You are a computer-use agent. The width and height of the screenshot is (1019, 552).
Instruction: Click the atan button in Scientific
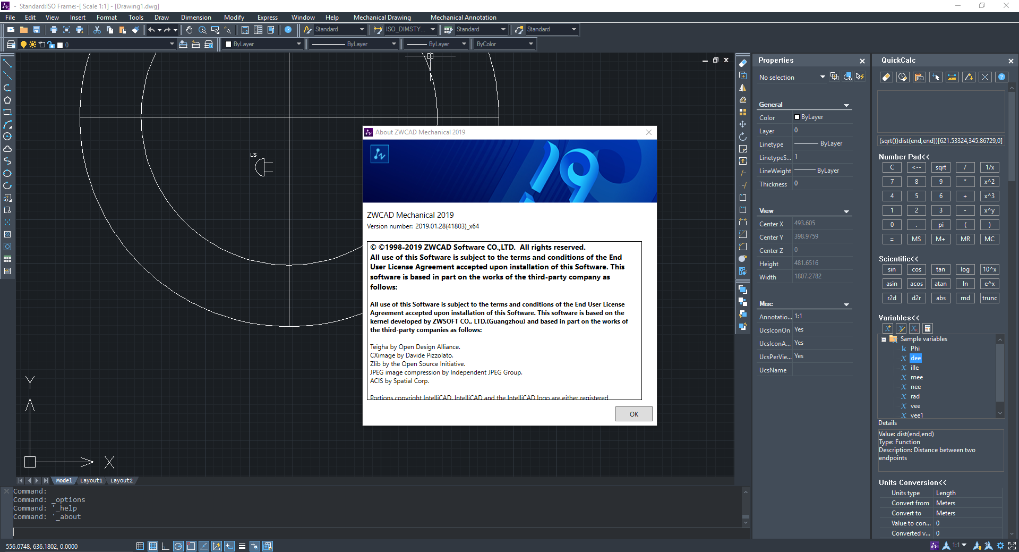point(940,284)
